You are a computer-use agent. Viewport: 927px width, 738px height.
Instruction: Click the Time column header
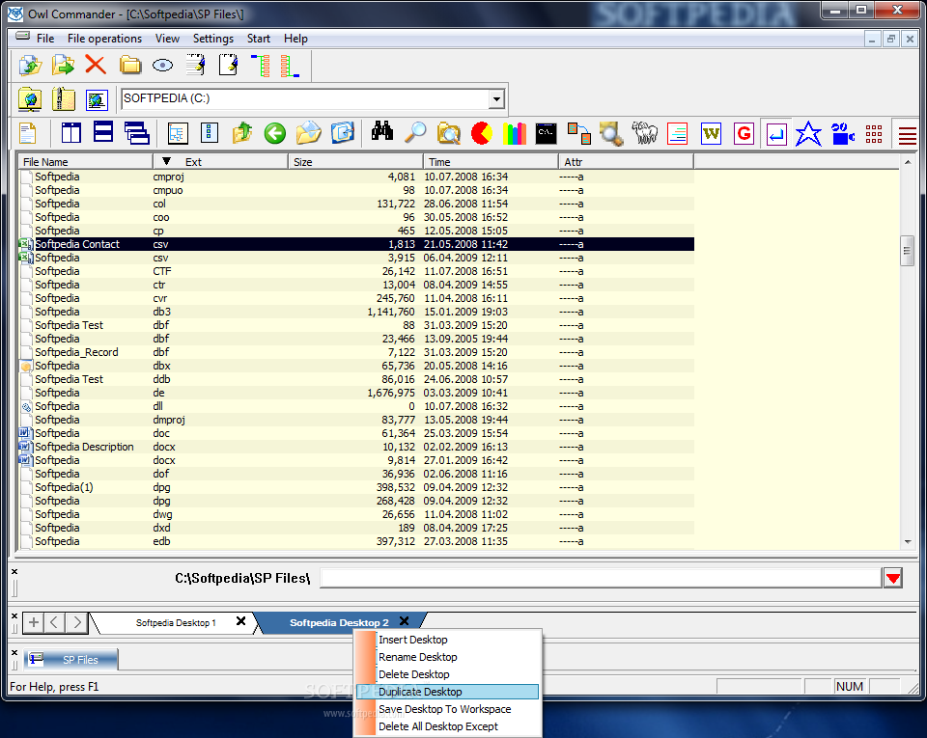[x=491, y=161]
